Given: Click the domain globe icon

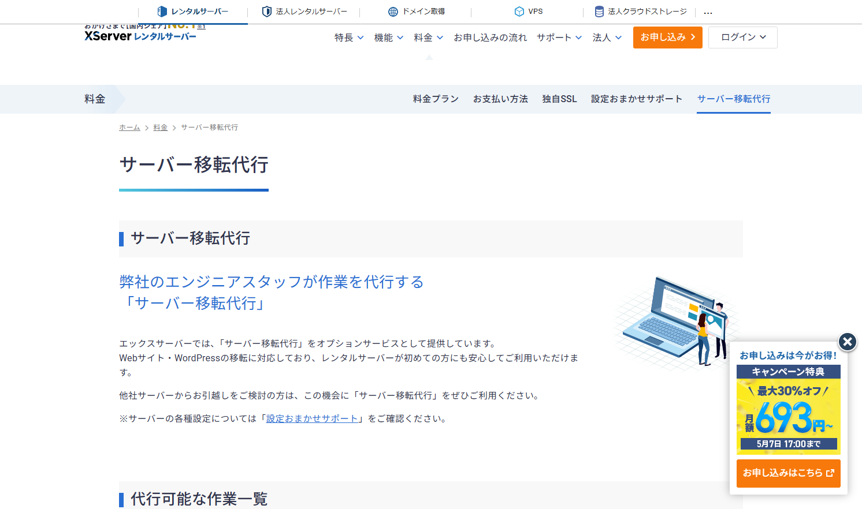Looking at the screenshot, I should (393, 12).
